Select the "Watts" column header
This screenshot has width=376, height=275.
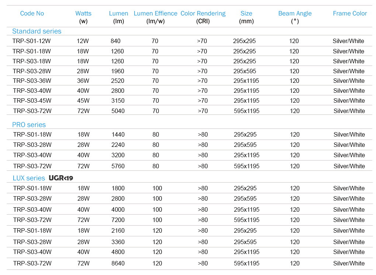(x=83, y=13)
